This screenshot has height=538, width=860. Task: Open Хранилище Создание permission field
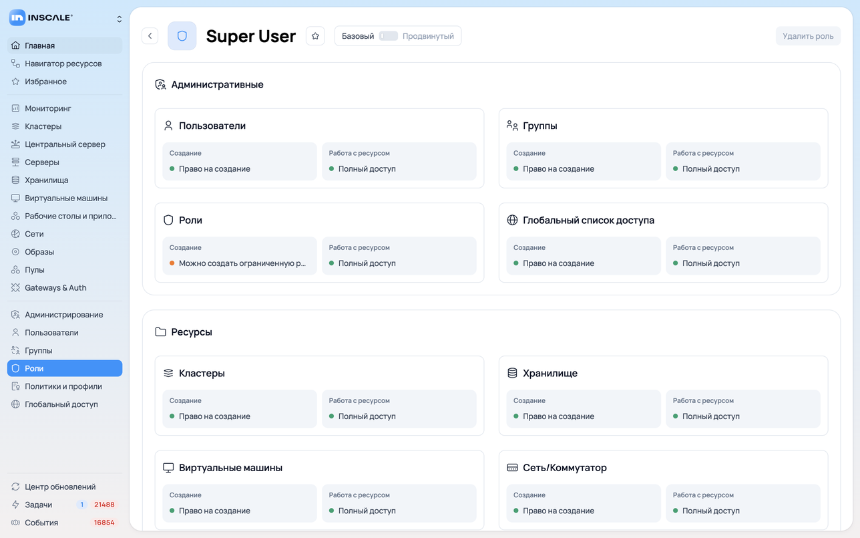[x=584, y=408]
